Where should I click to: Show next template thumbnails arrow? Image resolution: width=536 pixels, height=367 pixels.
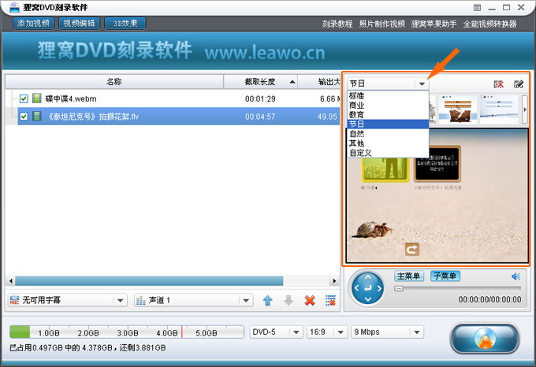(525, 109)
